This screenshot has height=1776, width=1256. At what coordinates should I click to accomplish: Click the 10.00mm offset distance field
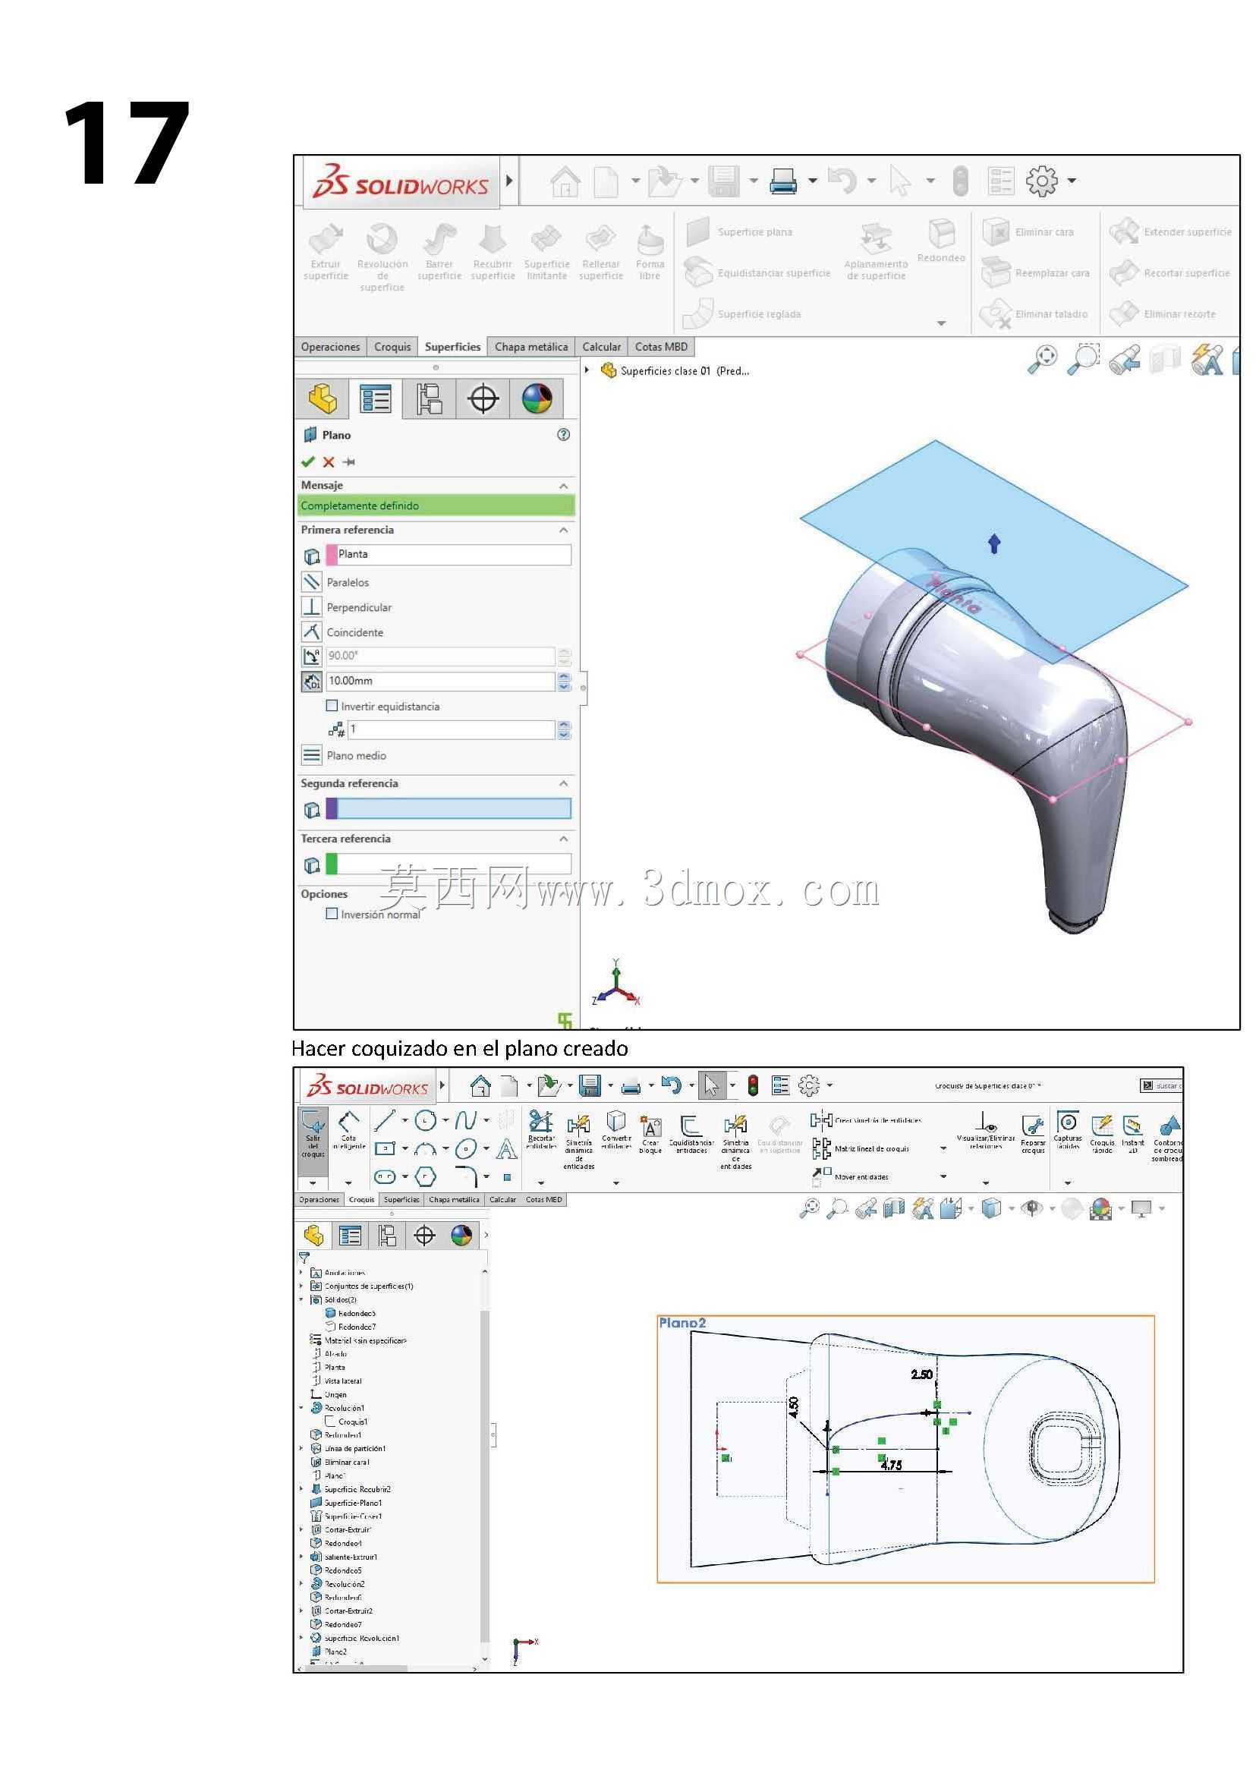tap(440, 681)
